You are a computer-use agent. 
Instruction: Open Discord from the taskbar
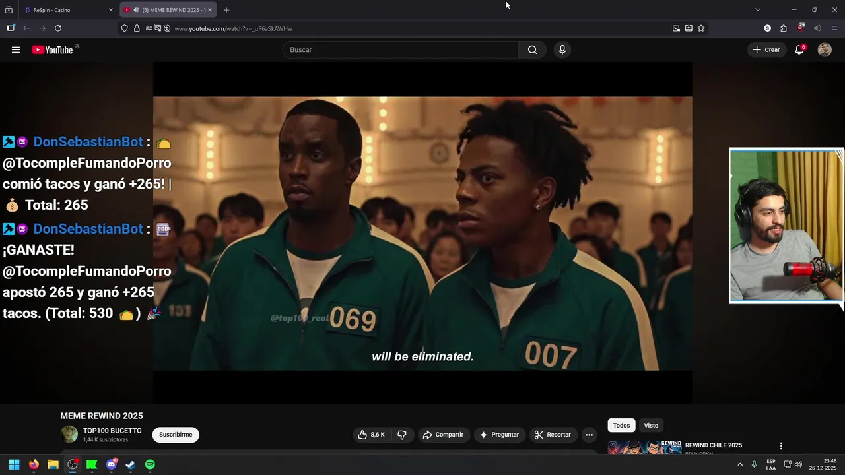point(111,464)
